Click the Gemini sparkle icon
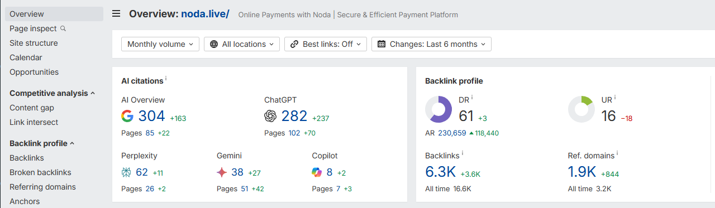 [x=222, y=172]
